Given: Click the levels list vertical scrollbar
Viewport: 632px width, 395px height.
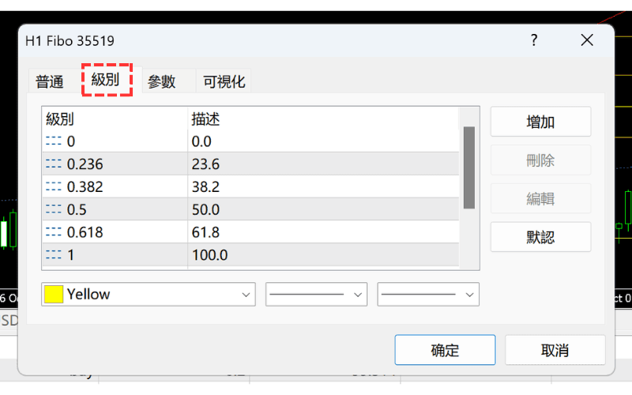Looking at the screenshot, I should coord(468,167).
